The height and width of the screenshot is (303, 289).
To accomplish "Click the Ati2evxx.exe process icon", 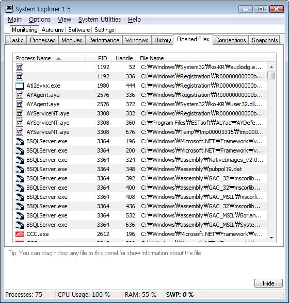I will [20, 86].
